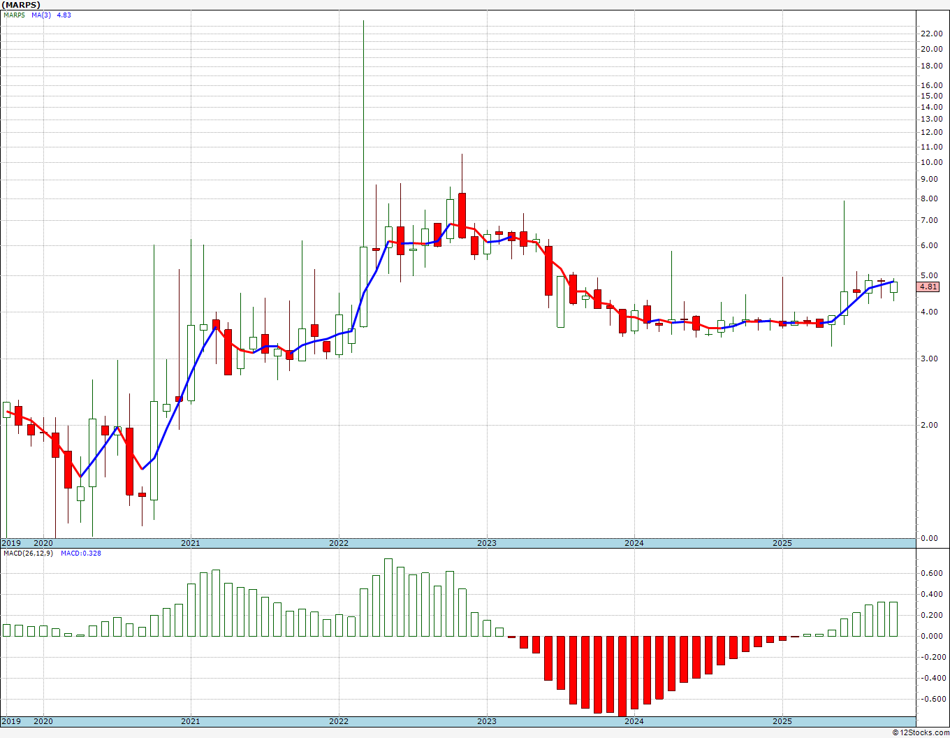Click the 18.00 price axis label
The image size is (950, 738).
(931, 66)
